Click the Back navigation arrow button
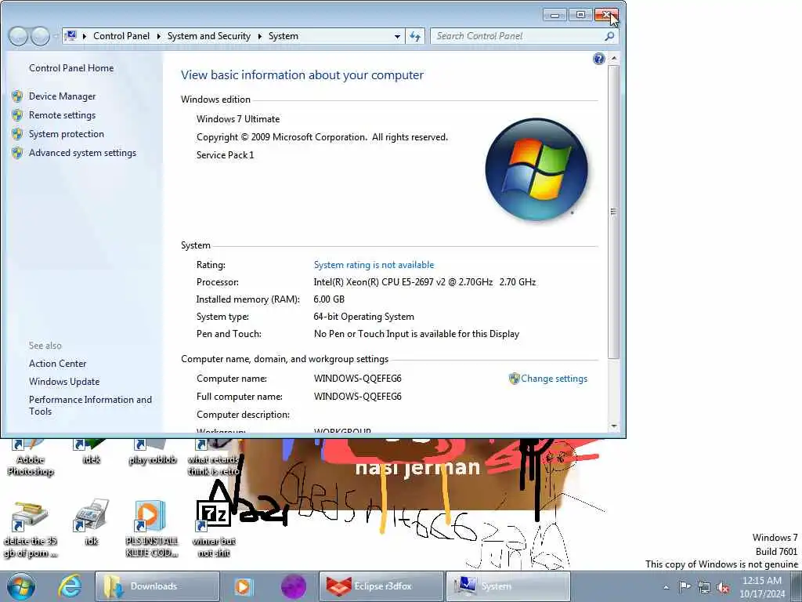 (x=19, y=36)
